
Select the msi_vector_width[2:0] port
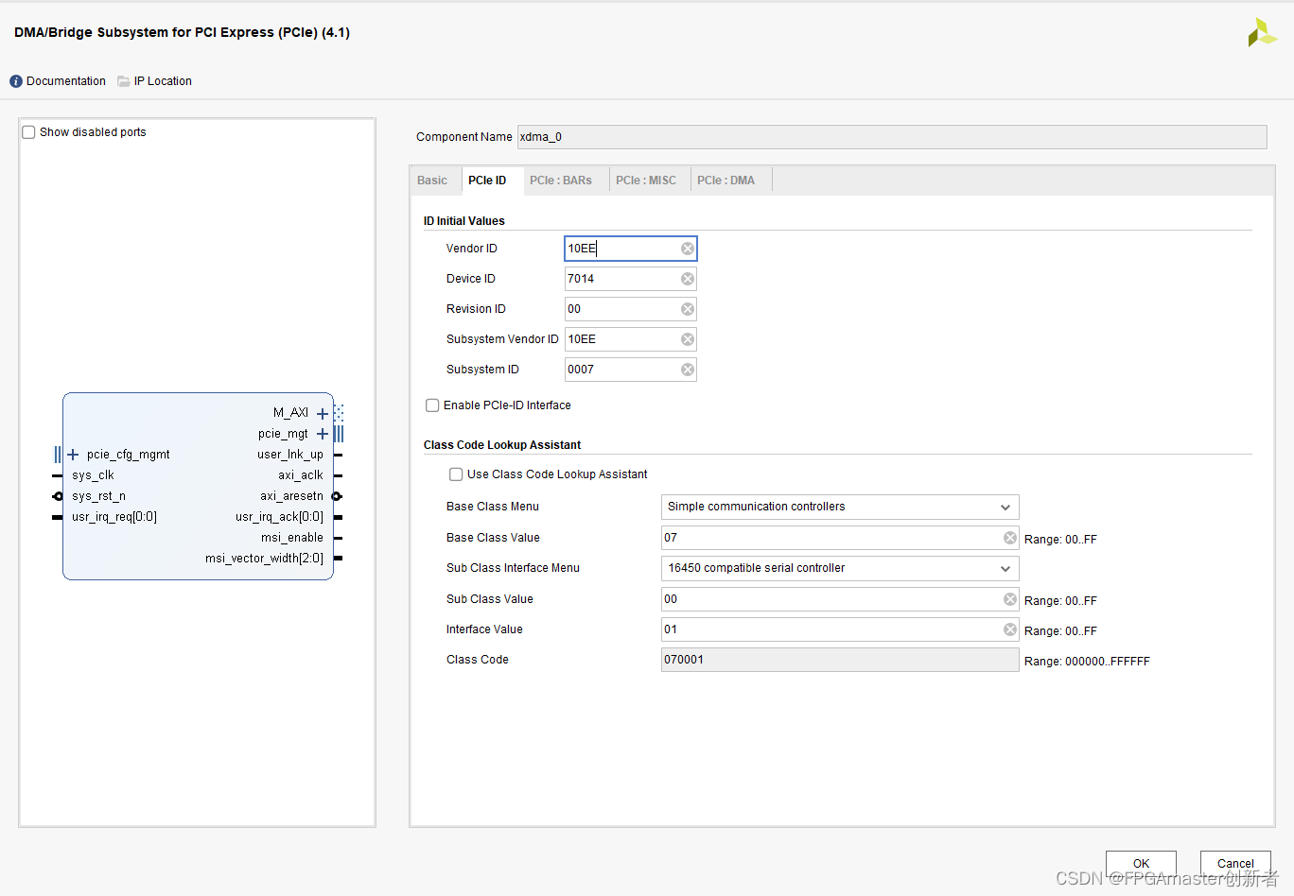point(265,559)
